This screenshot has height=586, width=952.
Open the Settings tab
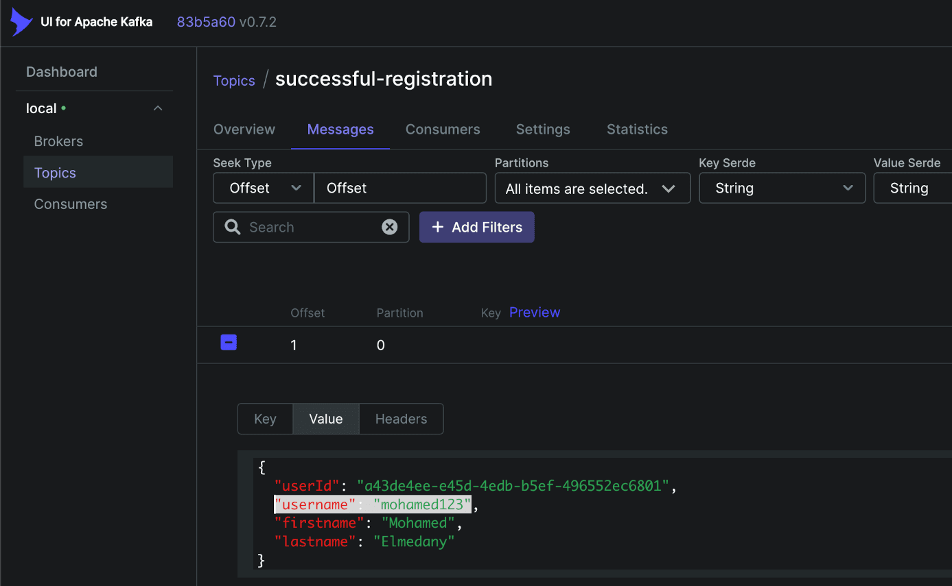(543, 130)
